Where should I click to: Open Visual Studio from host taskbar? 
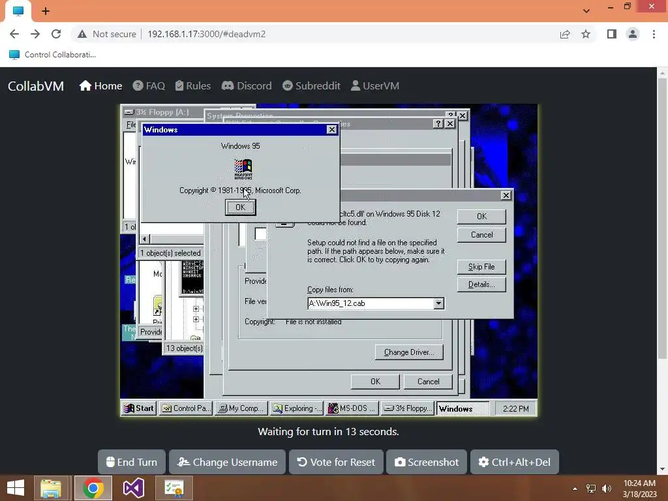[134, 488]
